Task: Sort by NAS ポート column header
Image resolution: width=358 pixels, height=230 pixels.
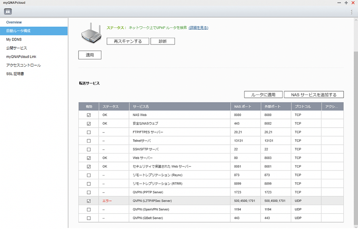Action: click(245, 106)
